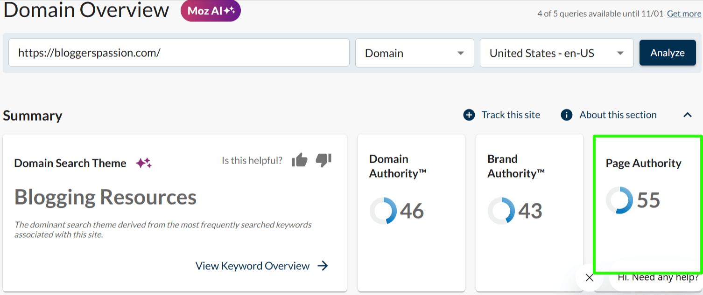Click the Domain Authority donut chart

tap(383, 211)
